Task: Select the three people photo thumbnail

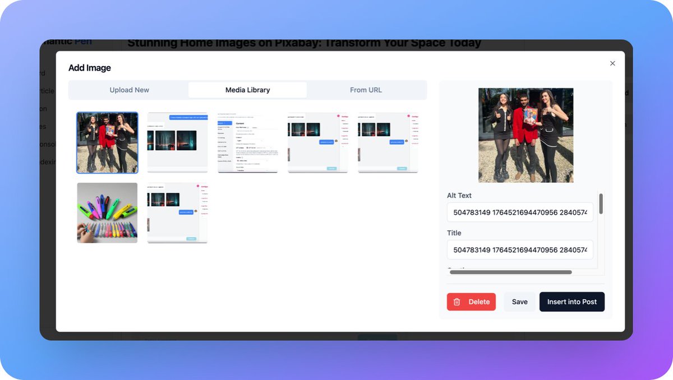Action: 107,143
